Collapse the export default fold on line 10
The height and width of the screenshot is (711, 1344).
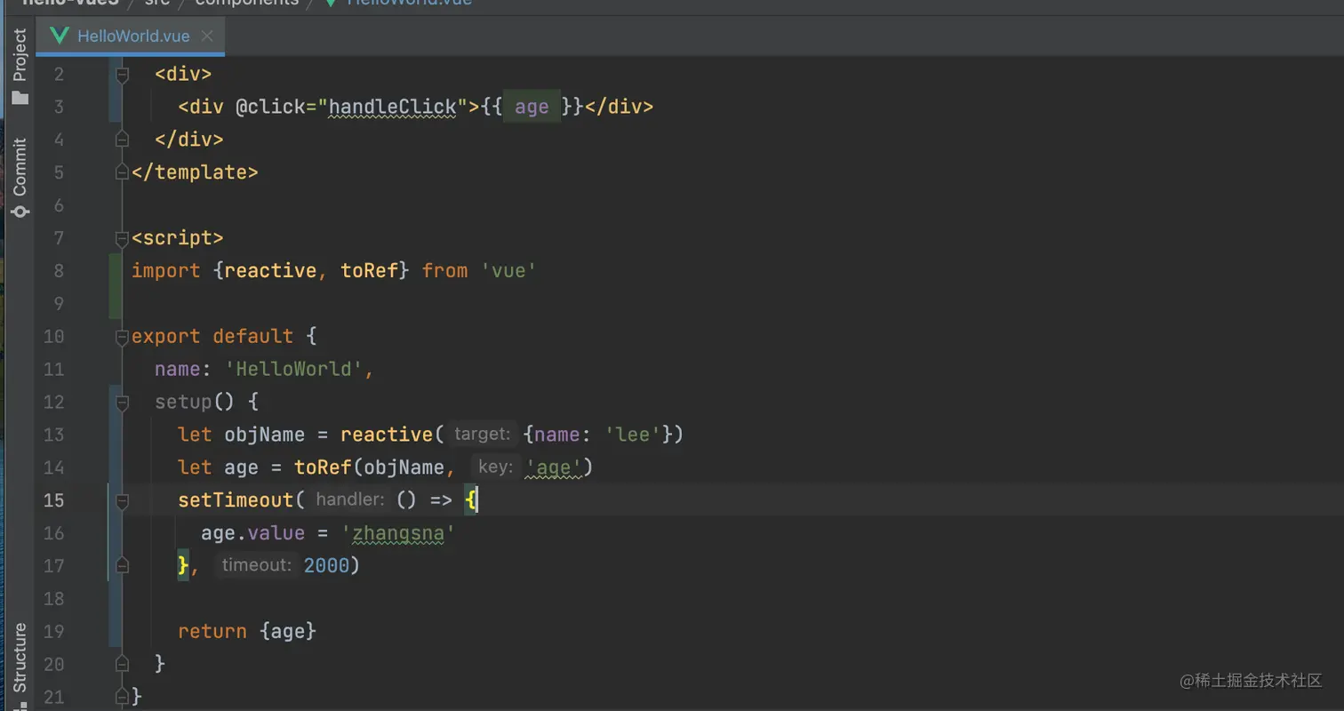123,337
